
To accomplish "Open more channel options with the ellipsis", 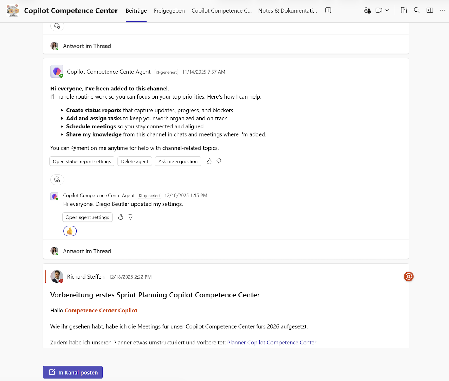I will tap(442, 10).
